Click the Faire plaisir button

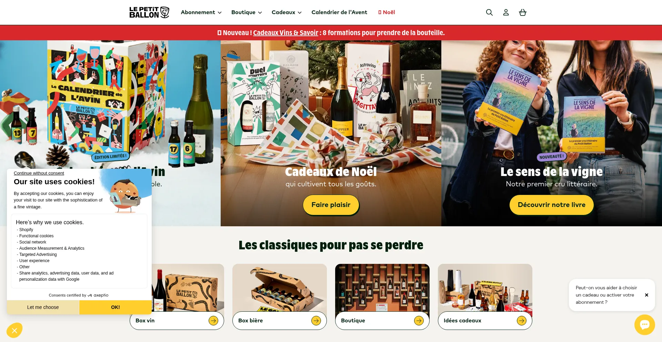[x=331, y=205]
